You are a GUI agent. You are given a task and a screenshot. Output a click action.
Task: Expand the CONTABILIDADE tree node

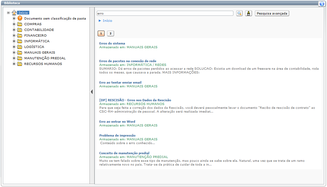[14, 30]
